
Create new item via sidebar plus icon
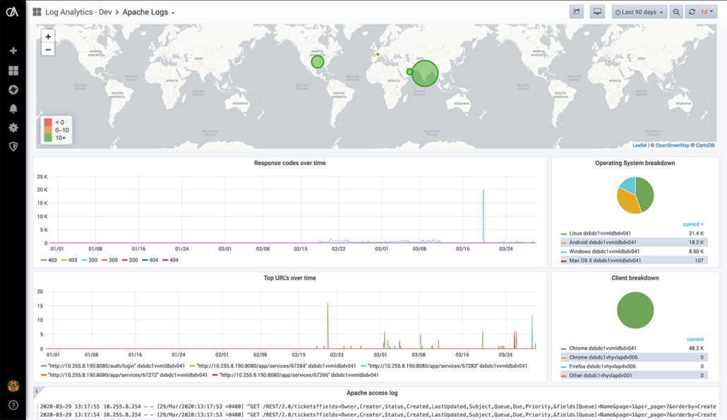12,50
